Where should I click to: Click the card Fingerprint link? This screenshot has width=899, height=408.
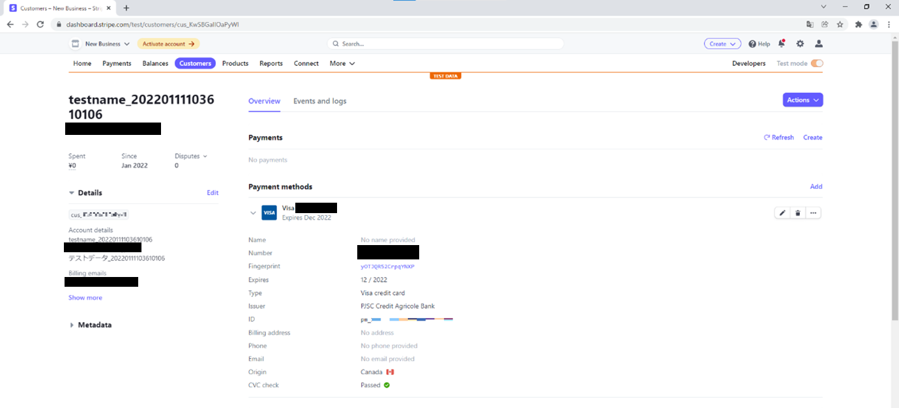(387, 267)
